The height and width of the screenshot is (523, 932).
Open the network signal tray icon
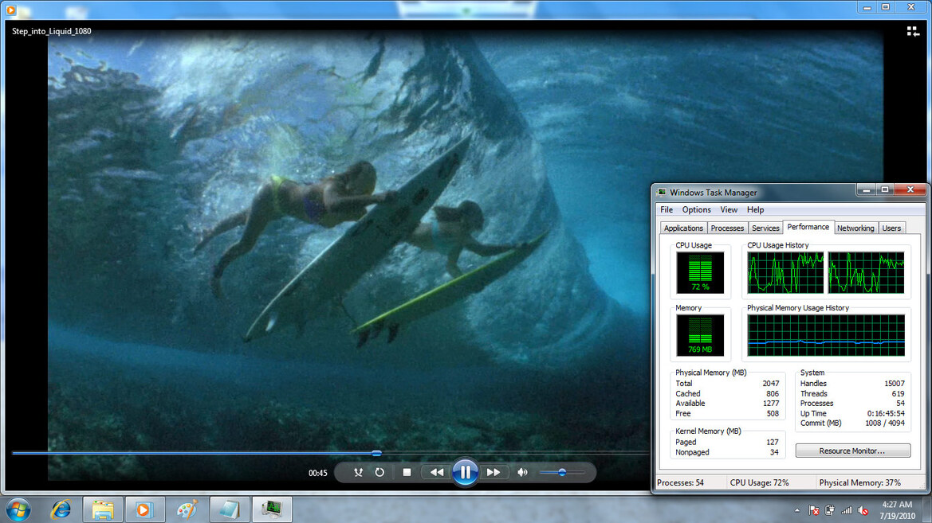(847, 510)
